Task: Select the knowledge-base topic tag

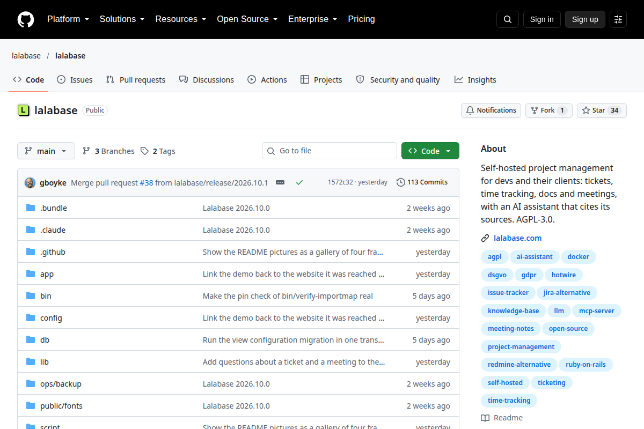Action: point(513,311)
